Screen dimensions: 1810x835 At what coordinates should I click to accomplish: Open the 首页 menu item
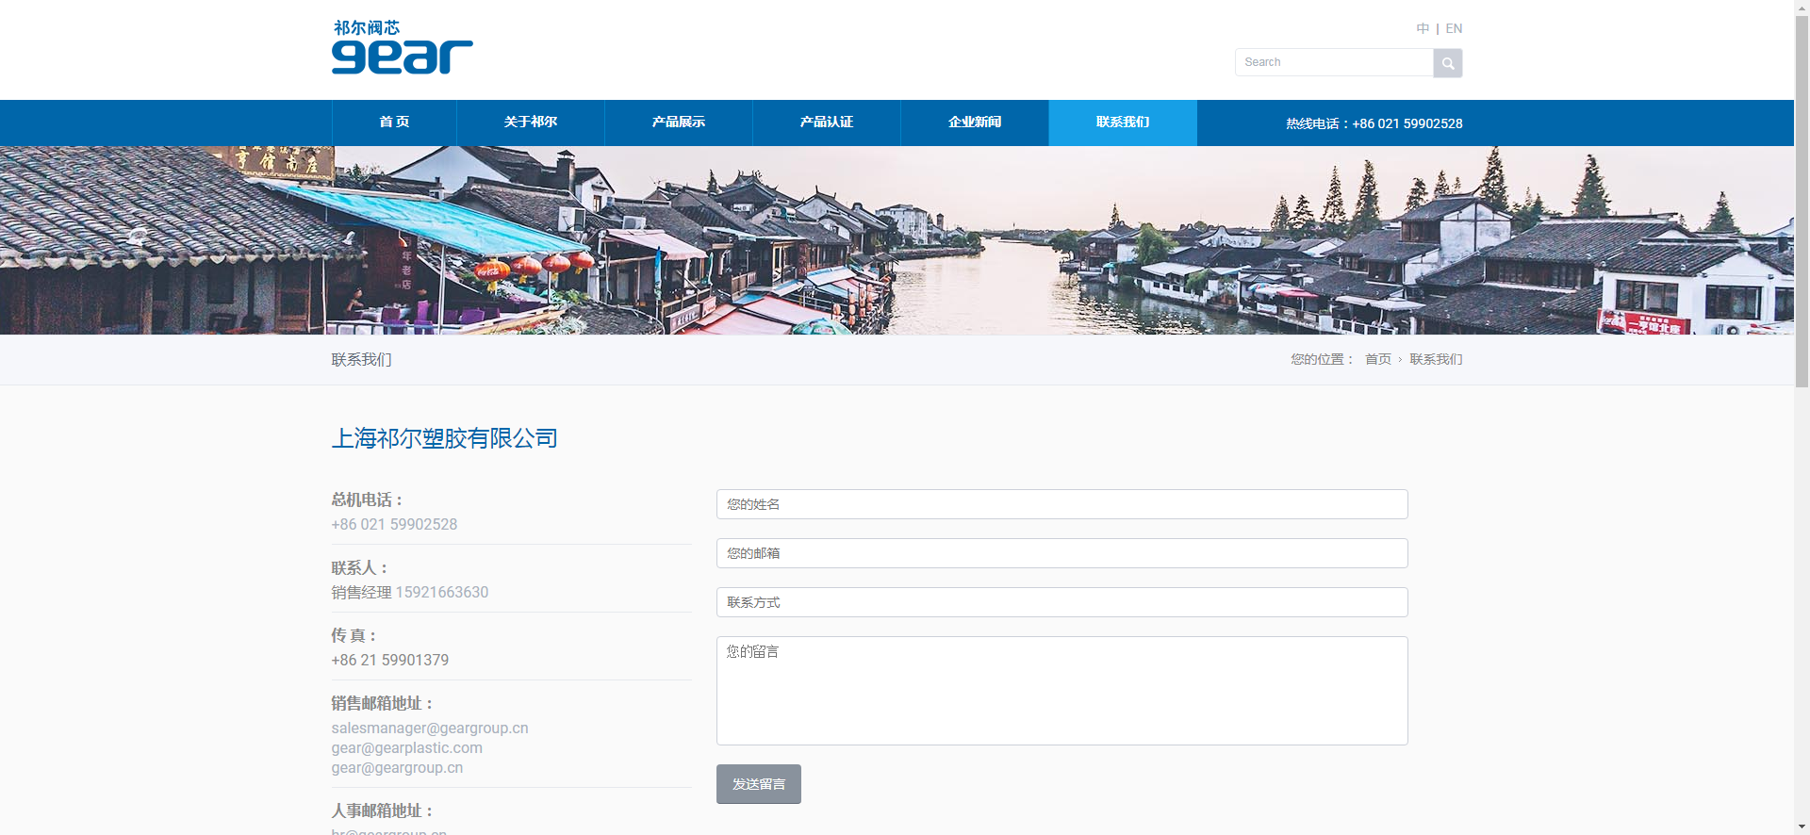tap(394, 123)
